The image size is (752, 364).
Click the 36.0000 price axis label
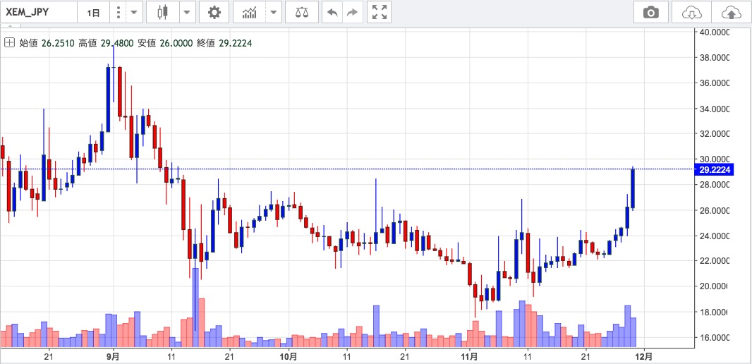(715, 83)
